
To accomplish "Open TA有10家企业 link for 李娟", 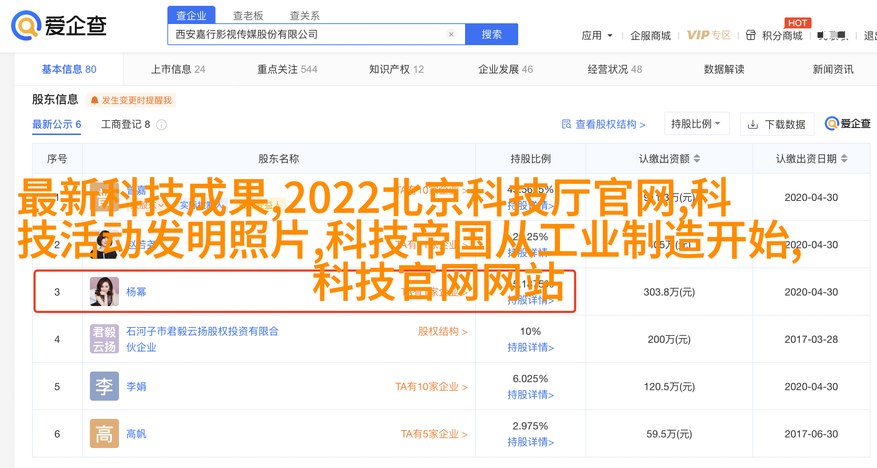I will pyautogui.click(x=432, y=386).
